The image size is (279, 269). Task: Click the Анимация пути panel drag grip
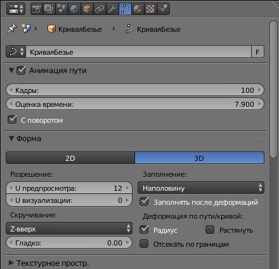[259, 71]
